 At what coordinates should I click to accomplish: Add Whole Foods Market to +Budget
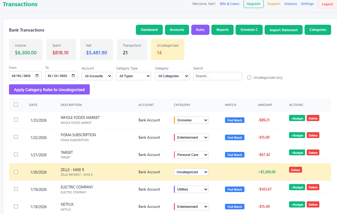coord(297,118)
